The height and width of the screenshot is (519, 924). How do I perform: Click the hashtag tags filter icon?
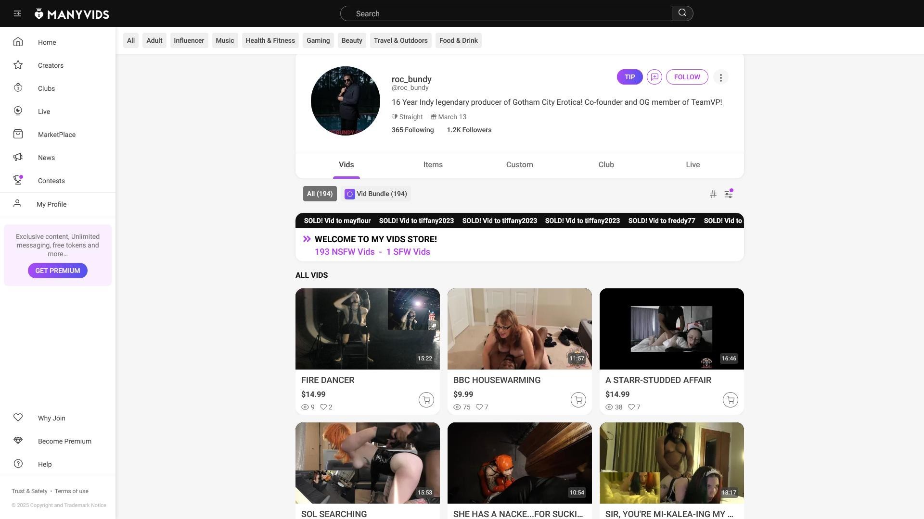tap(713, 194)
